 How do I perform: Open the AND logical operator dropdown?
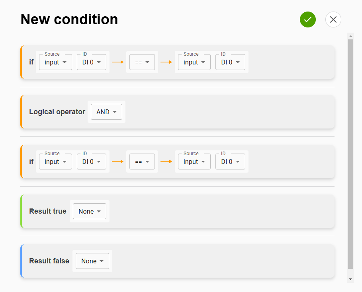(106, 112)
